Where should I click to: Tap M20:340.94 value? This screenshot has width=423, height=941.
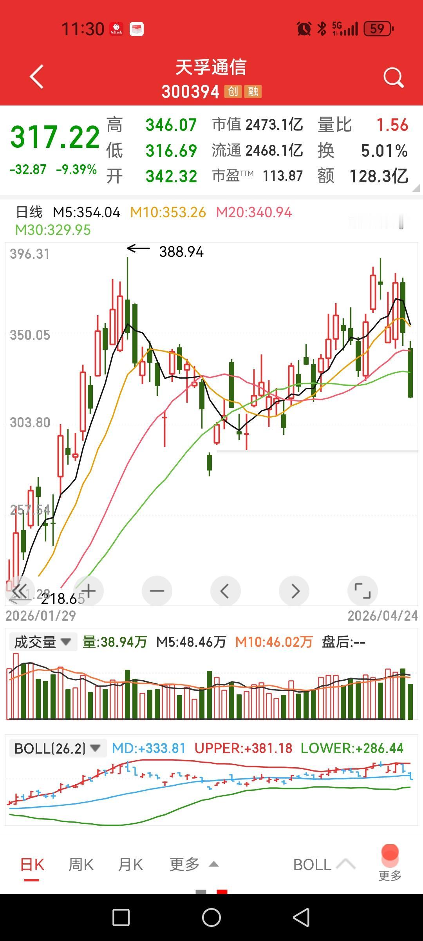point(254,212)
